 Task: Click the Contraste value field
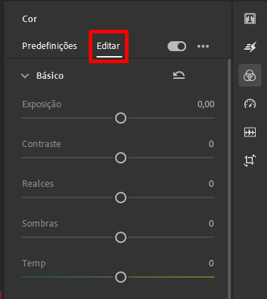coord(212,144)
